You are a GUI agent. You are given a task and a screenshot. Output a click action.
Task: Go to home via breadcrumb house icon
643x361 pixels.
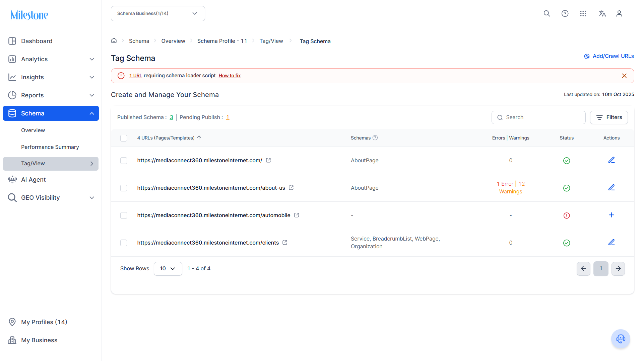pyautogui.click(x=114, y=40)
